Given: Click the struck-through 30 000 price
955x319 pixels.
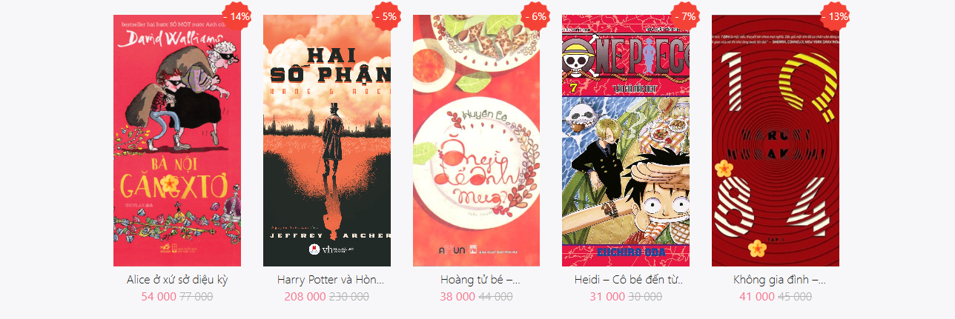Looking at the screenshot, I should point(645,296).
